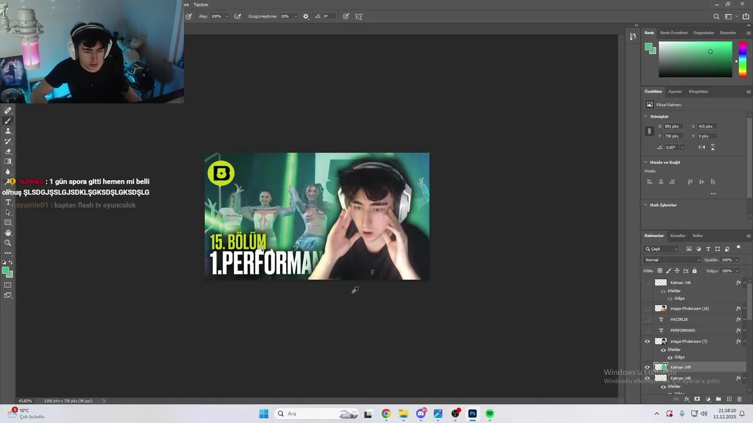Viewport: 753px width, 423px height.
Task: Click the symmetry paint butterfly icon
Action: point(359,16)
